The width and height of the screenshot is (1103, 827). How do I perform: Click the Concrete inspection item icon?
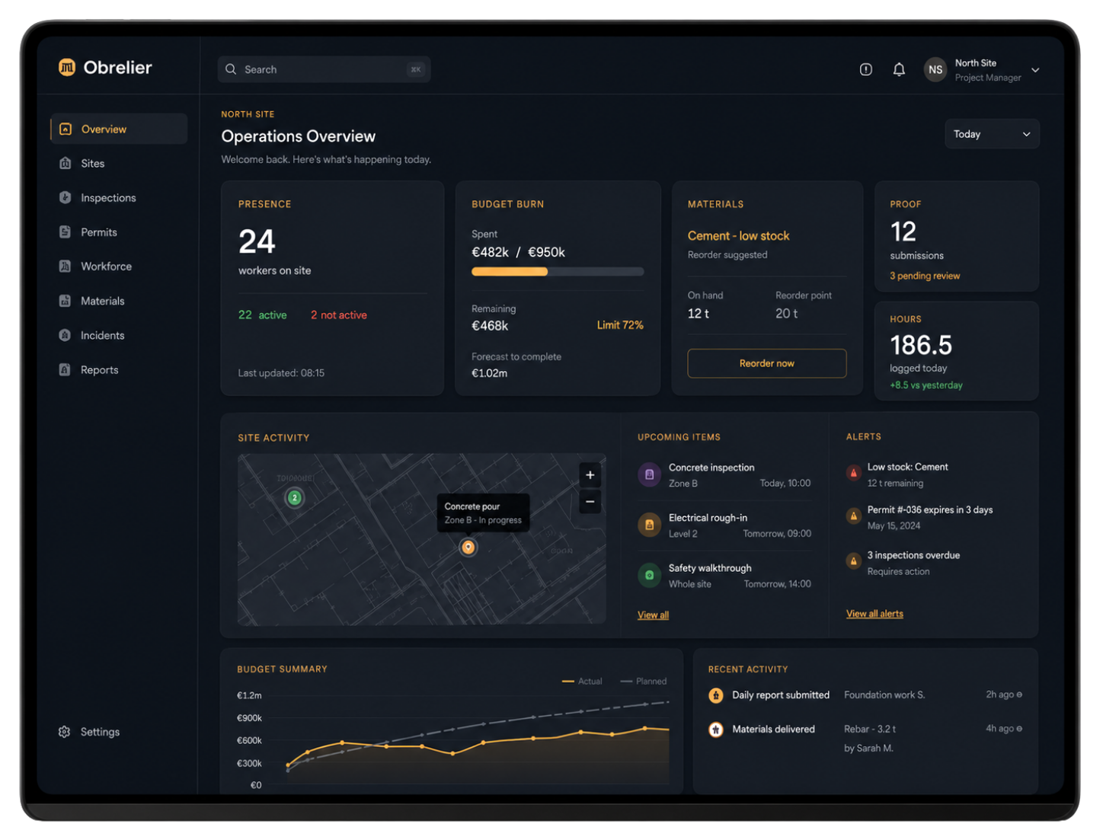tap(649, 474)
